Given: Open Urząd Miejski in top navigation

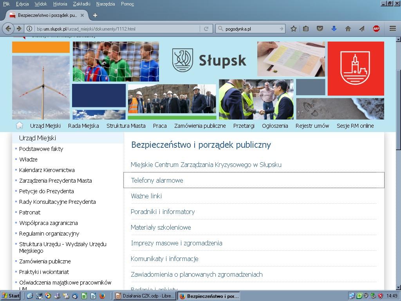Looking at the screenshot, I should (45, 126).
